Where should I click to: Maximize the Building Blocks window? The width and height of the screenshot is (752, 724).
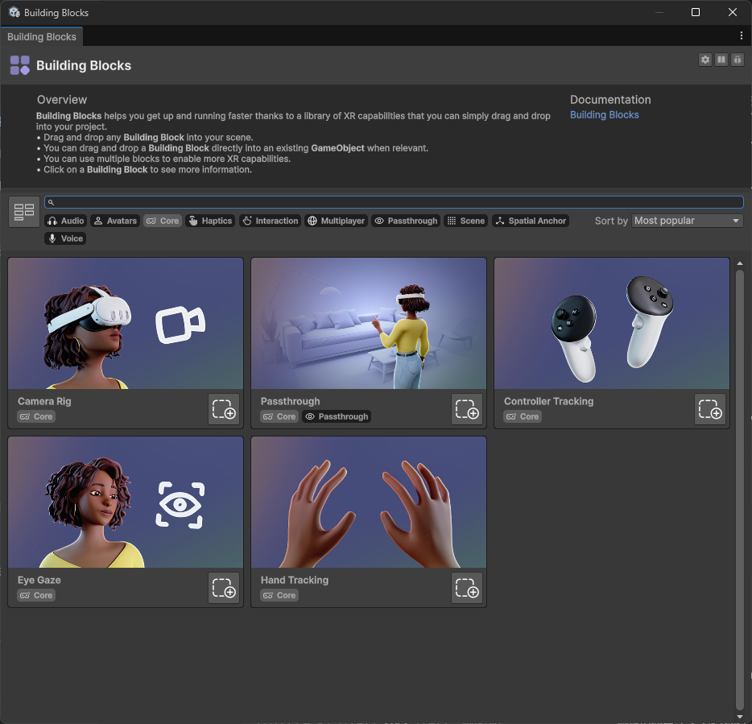tap(696, 12)
